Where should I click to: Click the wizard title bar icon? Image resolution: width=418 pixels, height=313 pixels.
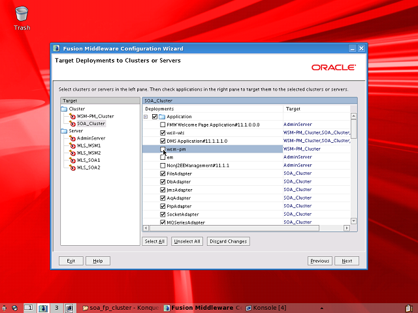pos(56,48)
